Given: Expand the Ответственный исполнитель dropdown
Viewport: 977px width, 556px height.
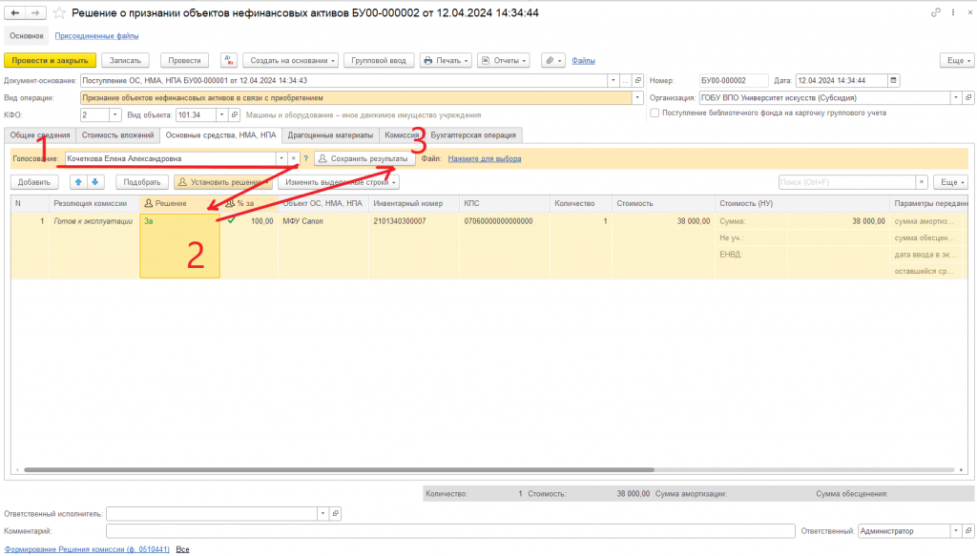Looking at the screenshot, I should click(322, 514).
